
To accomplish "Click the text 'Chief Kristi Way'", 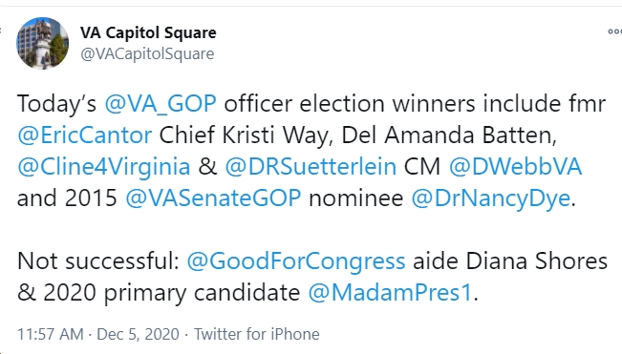I will coord(244,135).
